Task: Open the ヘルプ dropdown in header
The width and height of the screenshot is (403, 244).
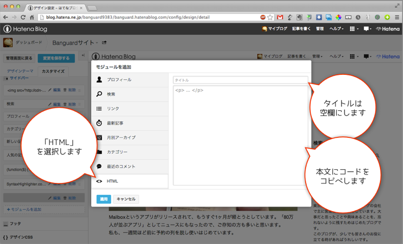Action: (336, 29)
